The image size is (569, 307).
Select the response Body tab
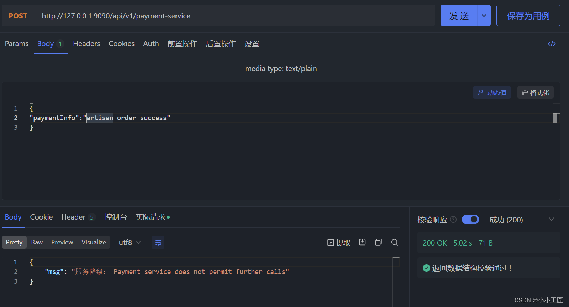[x=13, y=217]
